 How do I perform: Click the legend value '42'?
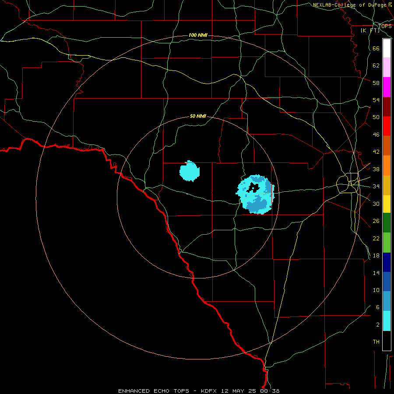376,152
